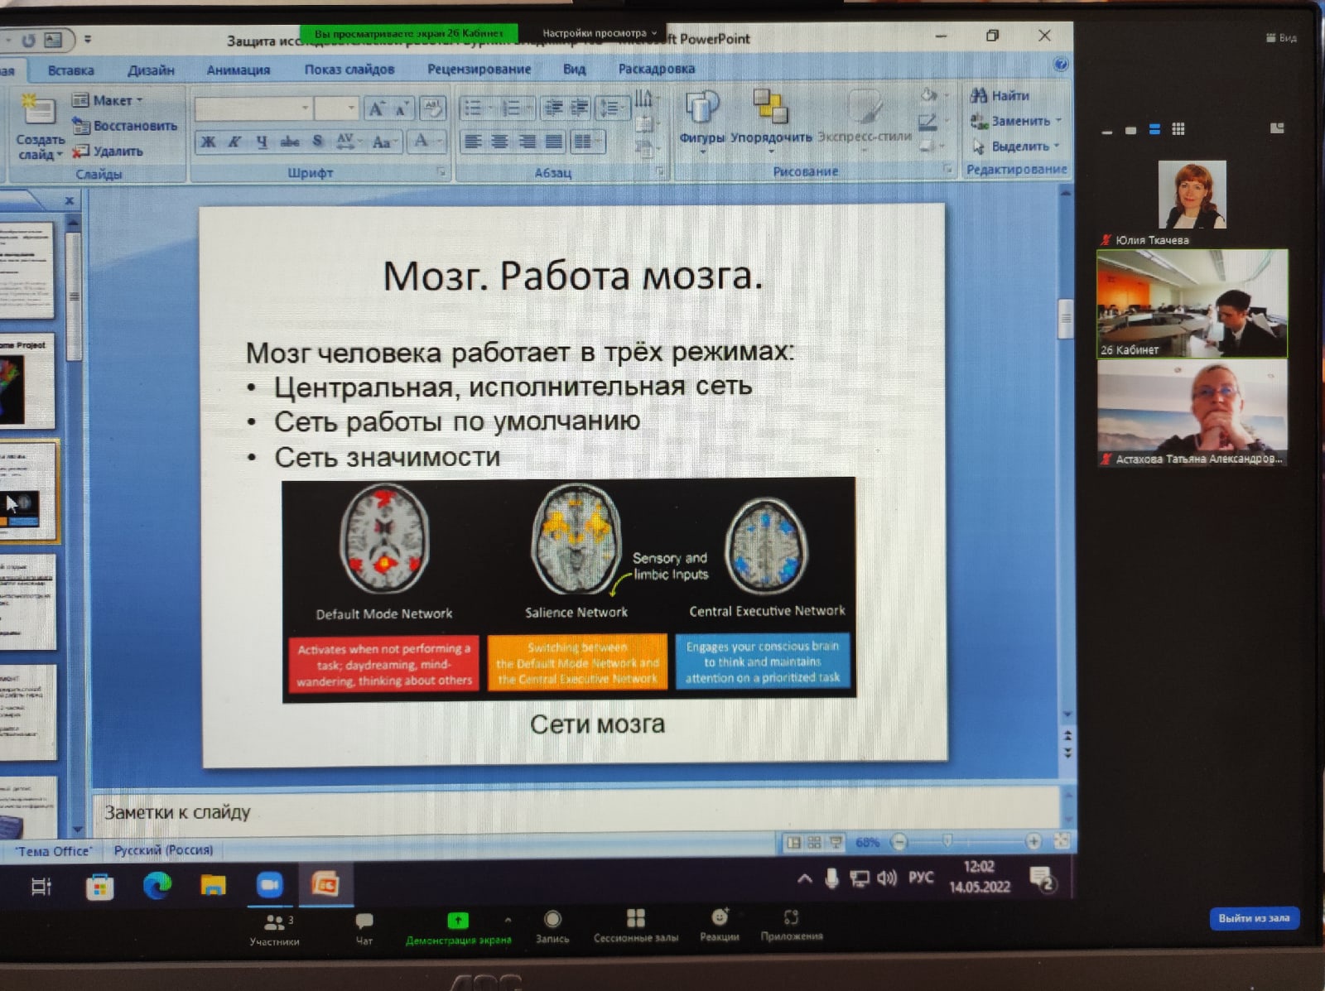This screenshot has width=1325, height=991.
Task: Open the Чат chat in Zoom
Action: point(364,929)
